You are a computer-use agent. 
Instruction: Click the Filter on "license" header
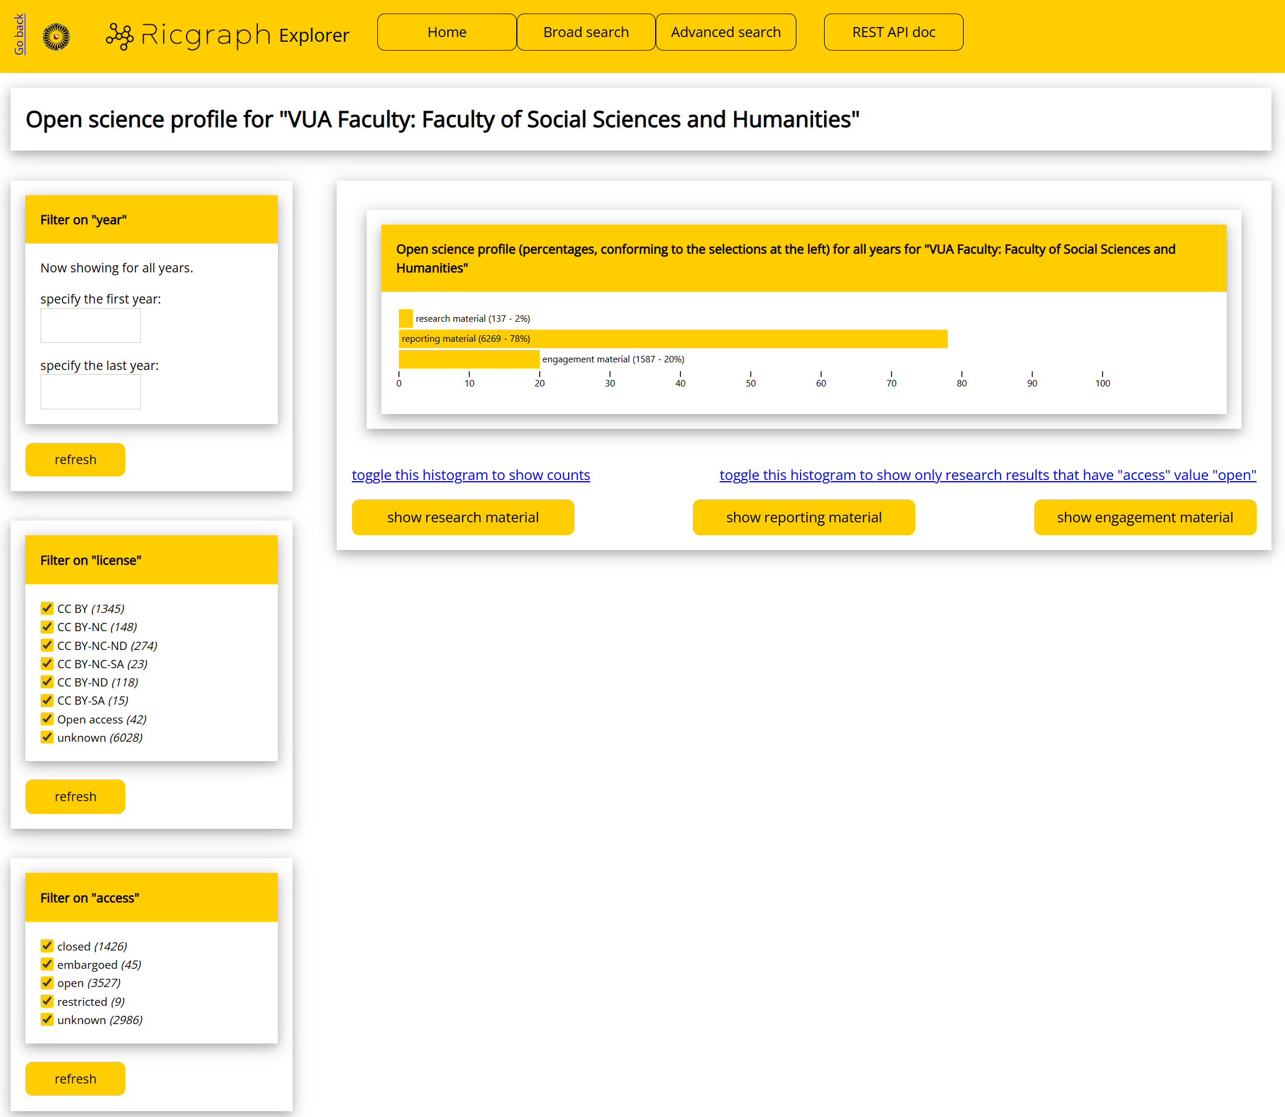[152, 560]
